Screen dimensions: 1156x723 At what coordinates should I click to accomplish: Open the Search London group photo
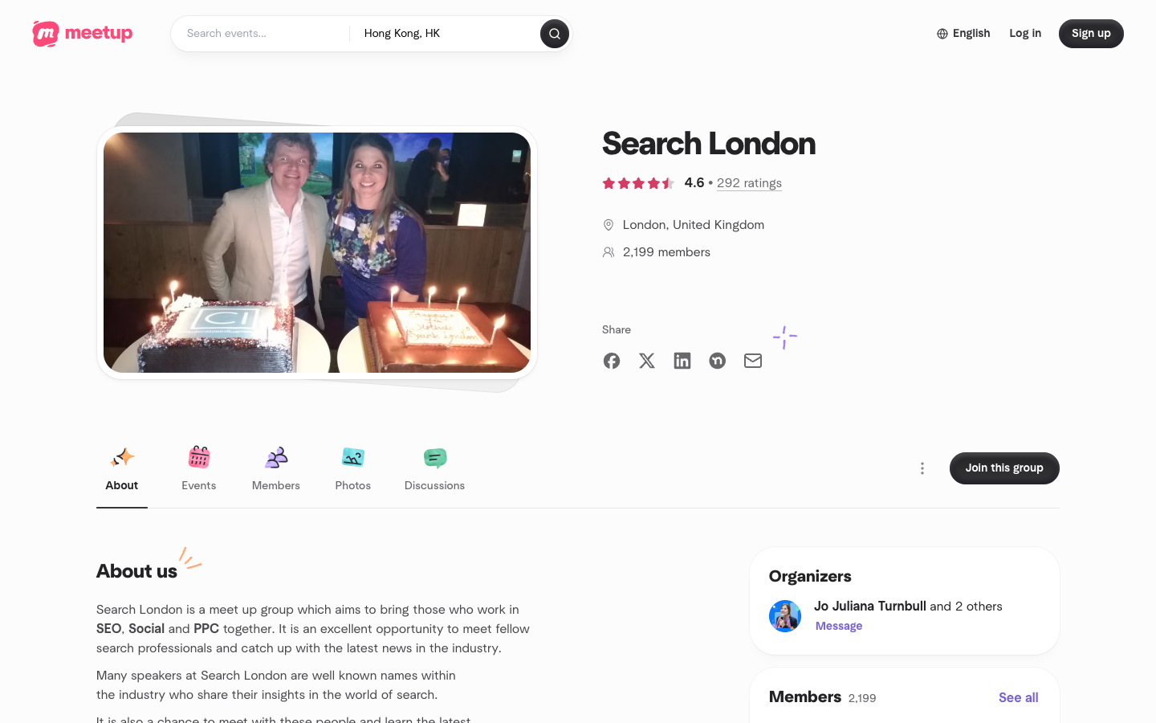tap(317, 252)
